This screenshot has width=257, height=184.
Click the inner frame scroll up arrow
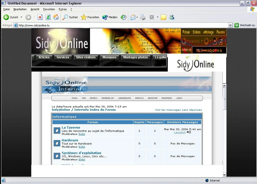[224, 86]
